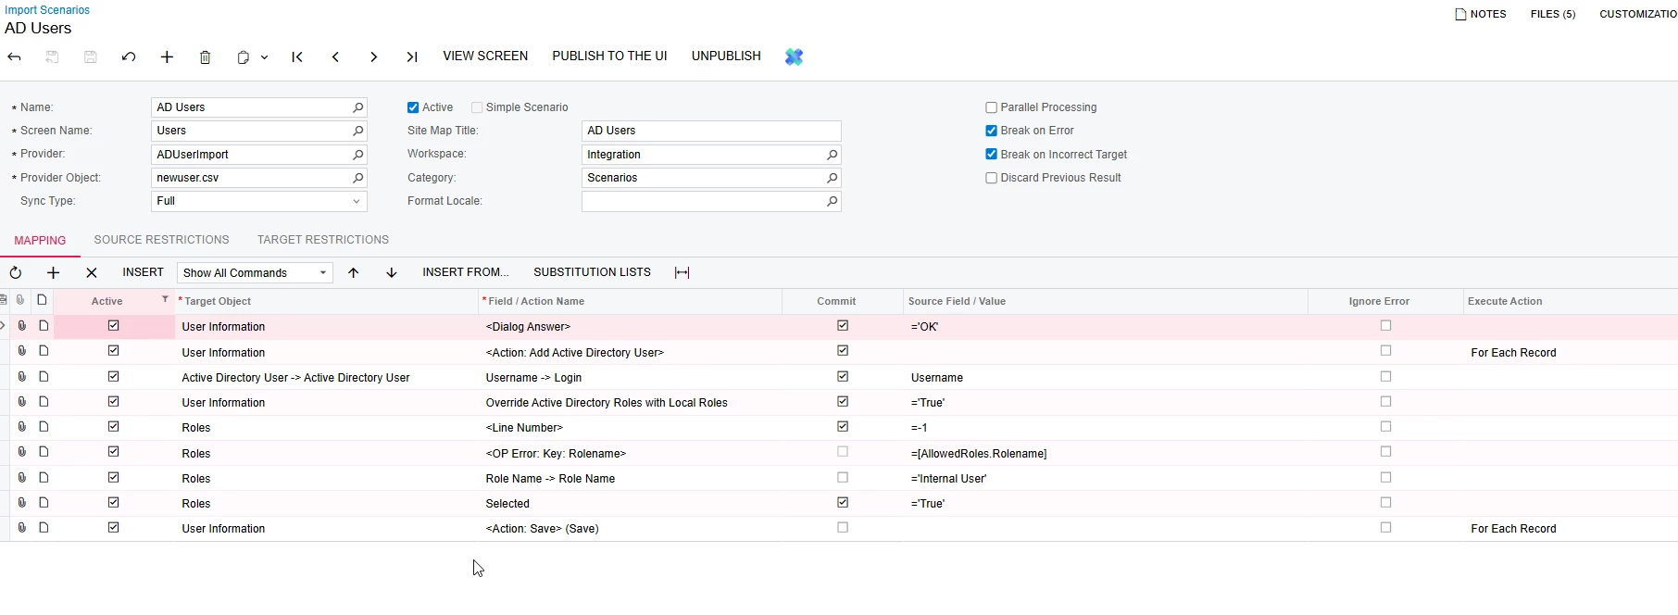
Task: Open the Customization menu
Action: tap(1638, 14)
